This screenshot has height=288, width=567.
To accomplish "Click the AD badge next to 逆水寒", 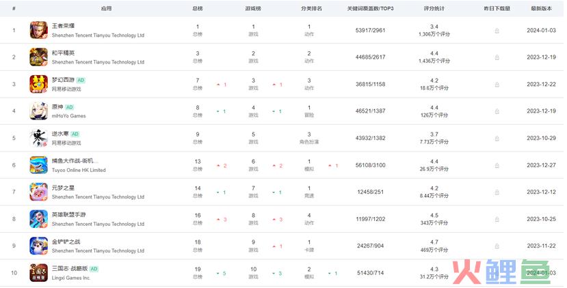I will click(75, 134).
